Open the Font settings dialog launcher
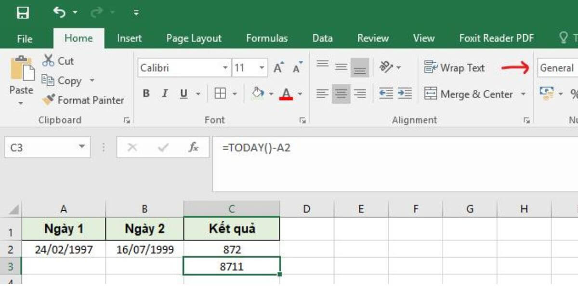 [x=302, y=121]
